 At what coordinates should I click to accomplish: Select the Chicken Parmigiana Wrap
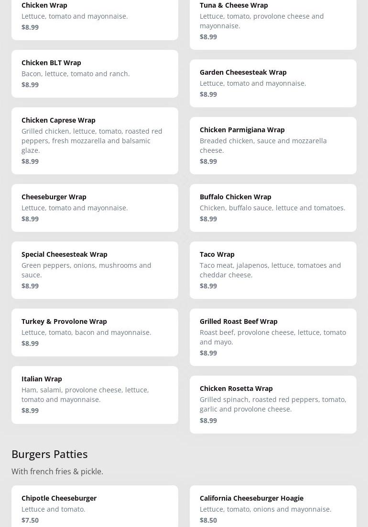point(273,145)
